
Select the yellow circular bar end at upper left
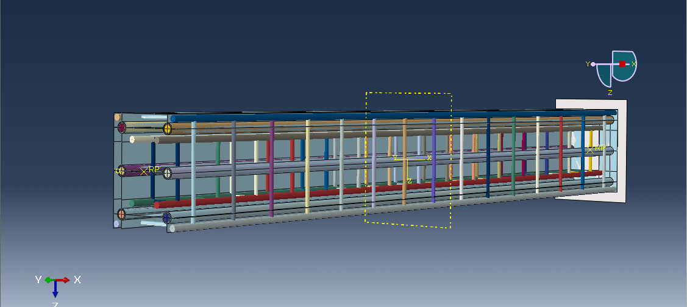(168, 129)
